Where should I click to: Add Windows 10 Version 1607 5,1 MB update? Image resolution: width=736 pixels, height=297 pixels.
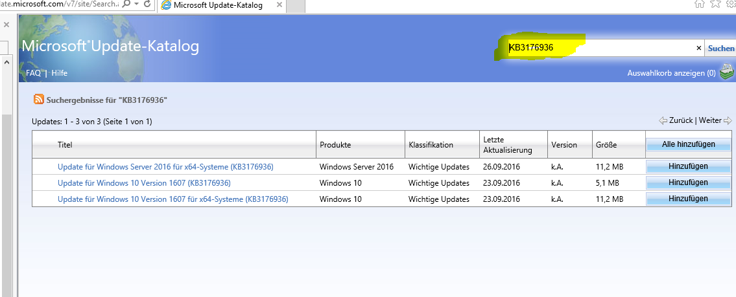[689, 182]
